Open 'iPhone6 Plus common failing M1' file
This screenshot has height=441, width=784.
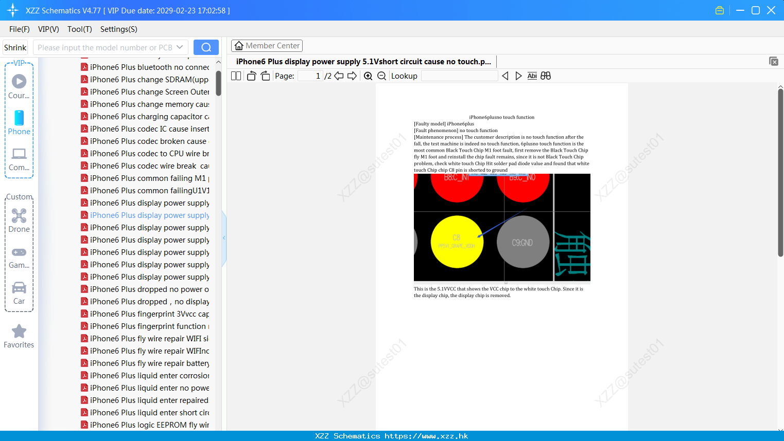[145, 178]
